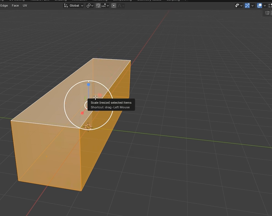
Task: Click the outer white ring of scale gizmo
Action: (65, 105)
